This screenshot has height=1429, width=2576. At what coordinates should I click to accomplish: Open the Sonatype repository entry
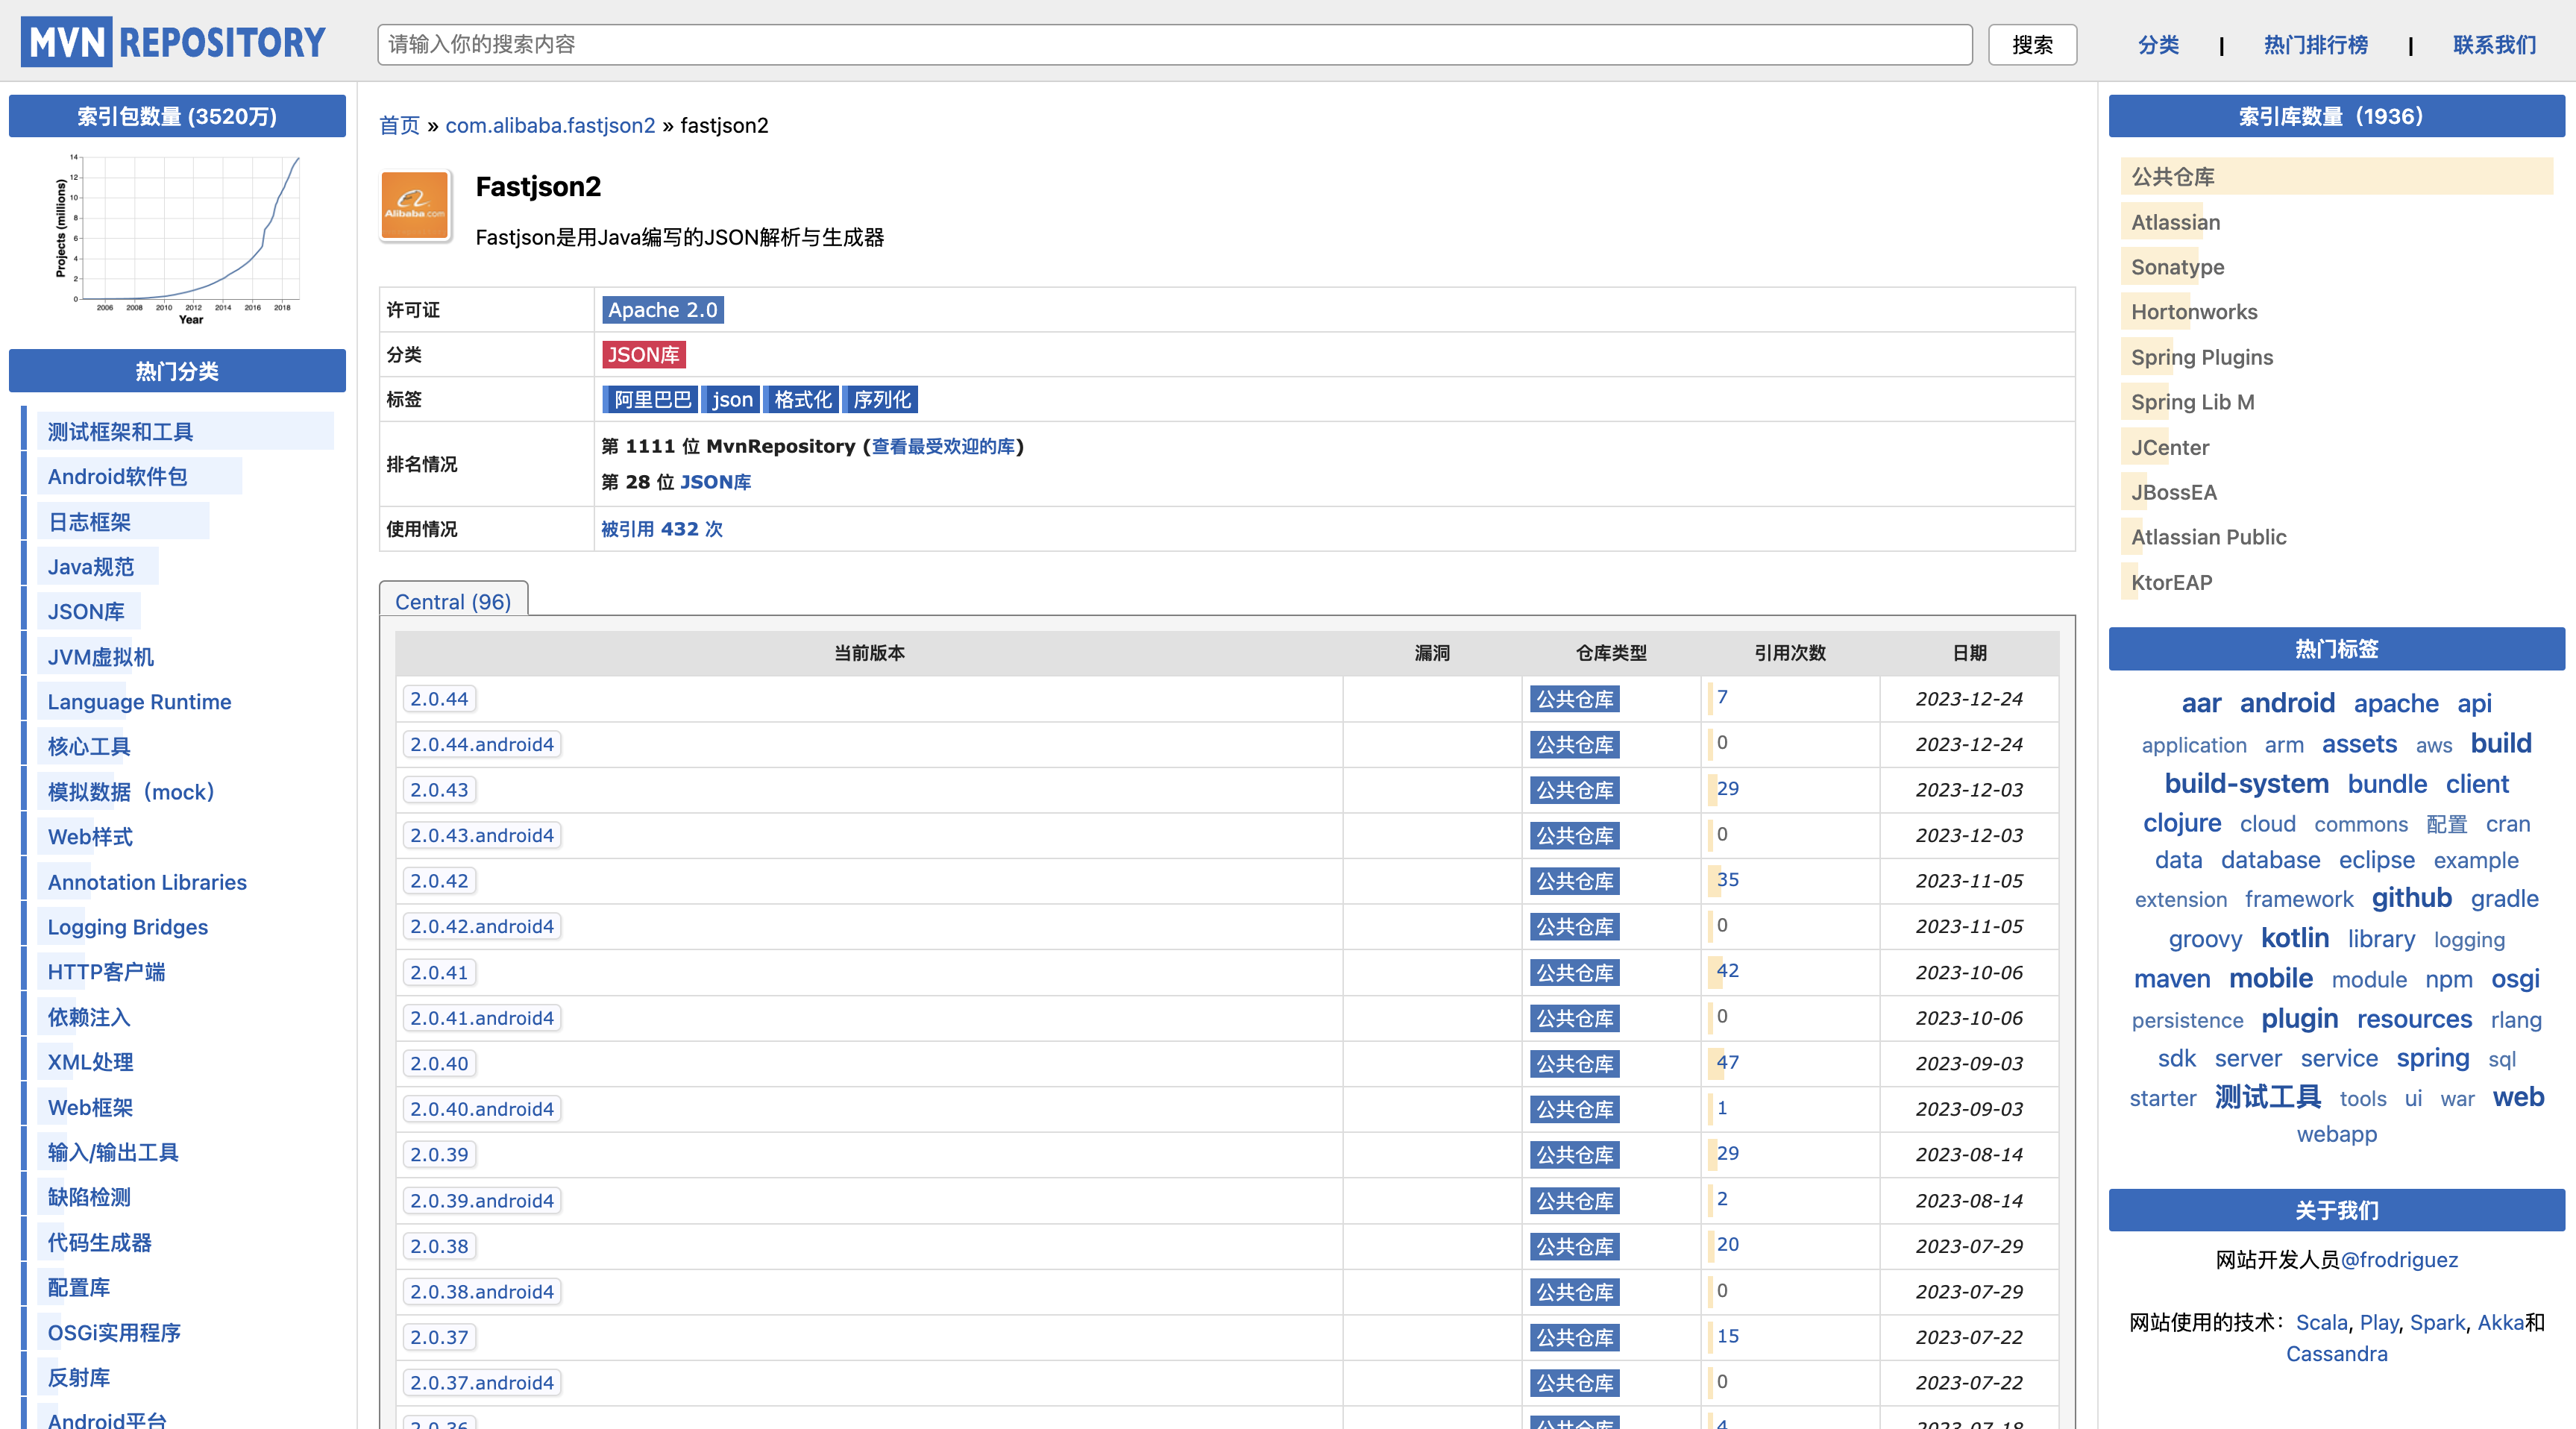[x=2177, y=267]
